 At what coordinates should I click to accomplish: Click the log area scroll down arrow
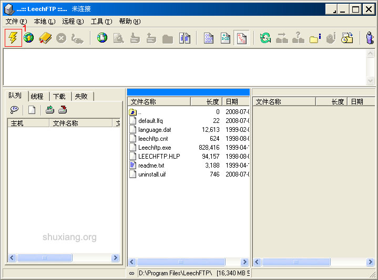pyautogui.click(x=371, y=80)
